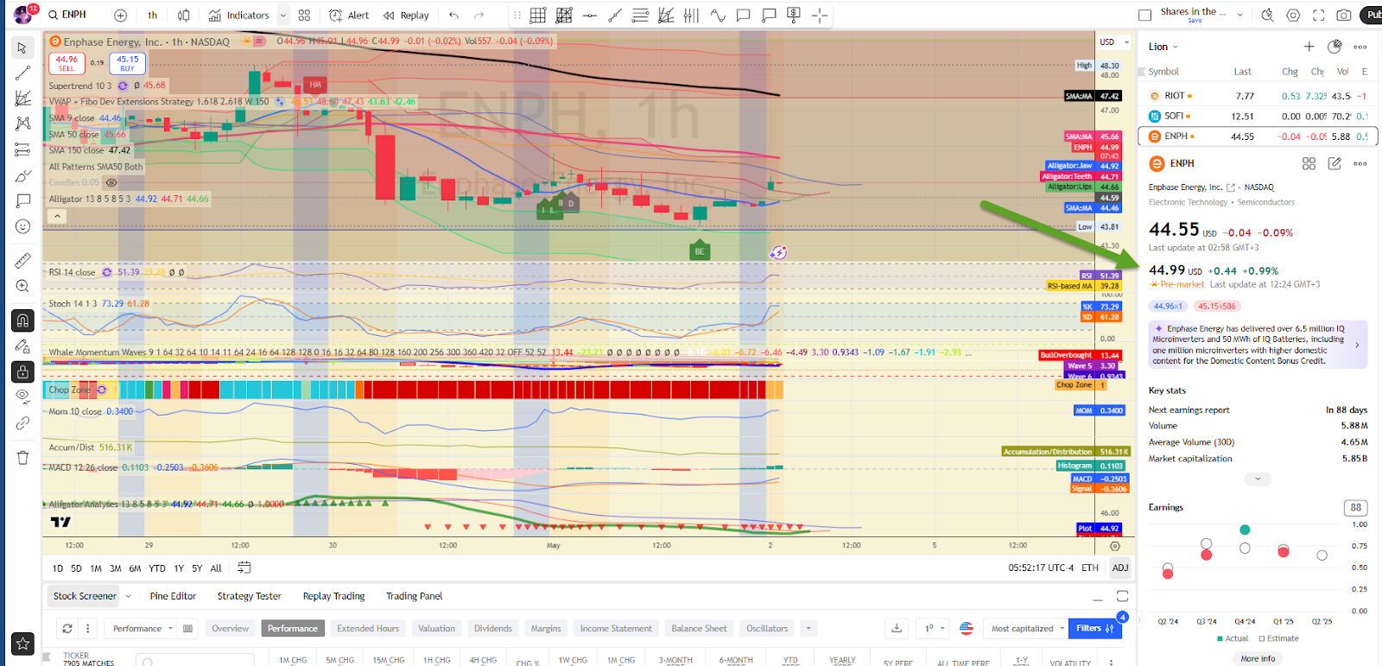Expand the Stock Screener dropdown arrow
Image resolution: width=1382 pixels, height=666 pixels.
click(129, 596)
